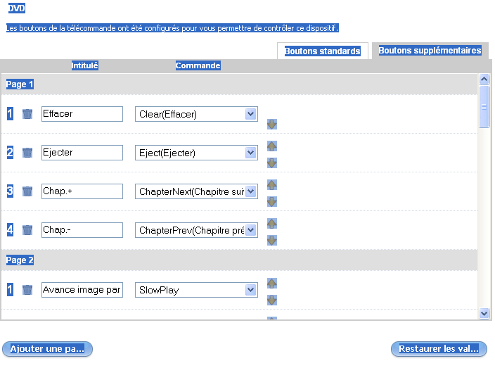Move Effacer row down

pyautogui.click(x=272, y=125)
